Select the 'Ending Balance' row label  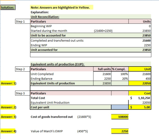coord(41,79)
